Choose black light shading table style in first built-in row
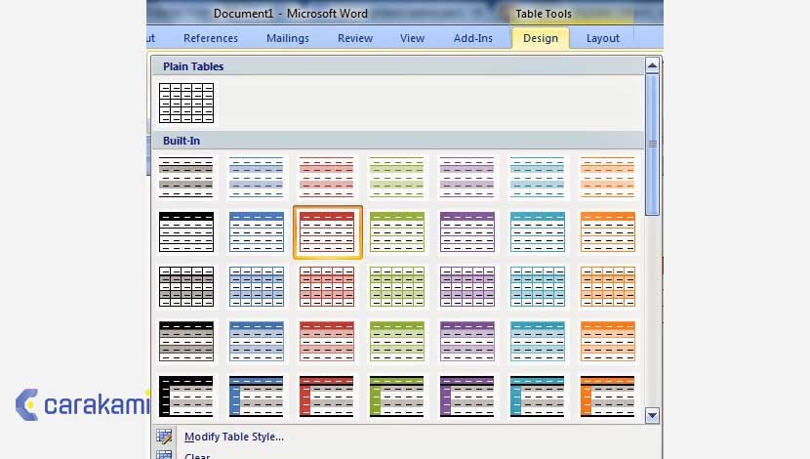This screenshot has height=459, width=810. tap(186, 178)
